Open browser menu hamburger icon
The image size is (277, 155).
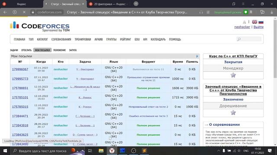pos(243,4)
